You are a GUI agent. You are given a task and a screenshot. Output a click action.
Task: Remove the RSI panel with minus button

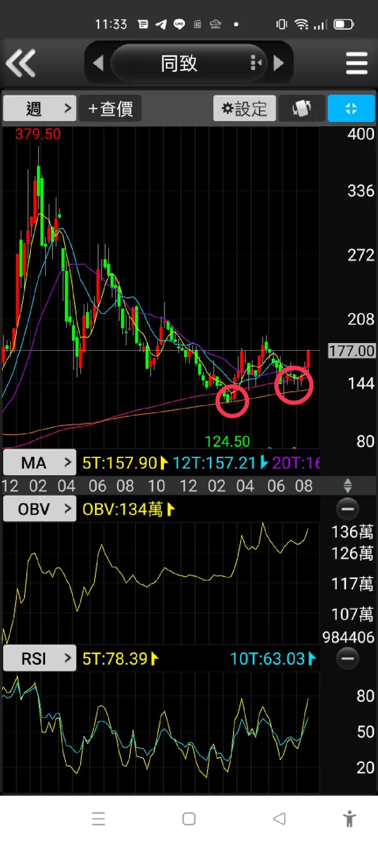(x=348, y=658)
